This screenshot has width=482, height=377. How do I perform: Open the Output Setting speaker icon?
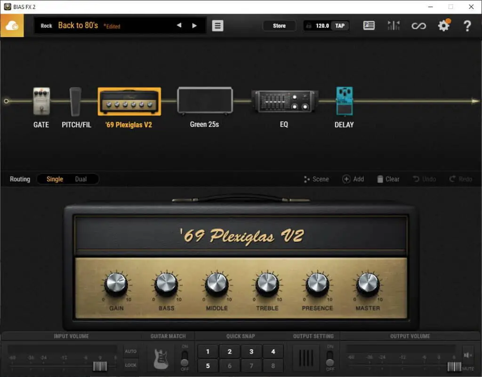[306, 358]
